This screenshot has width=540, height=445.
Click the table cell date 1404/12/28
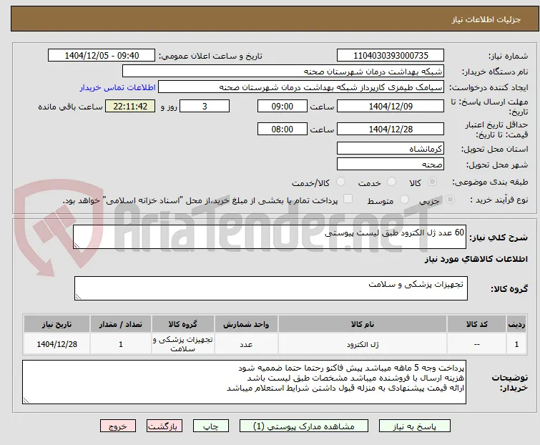pyautogui.click(x=57, y=344)
